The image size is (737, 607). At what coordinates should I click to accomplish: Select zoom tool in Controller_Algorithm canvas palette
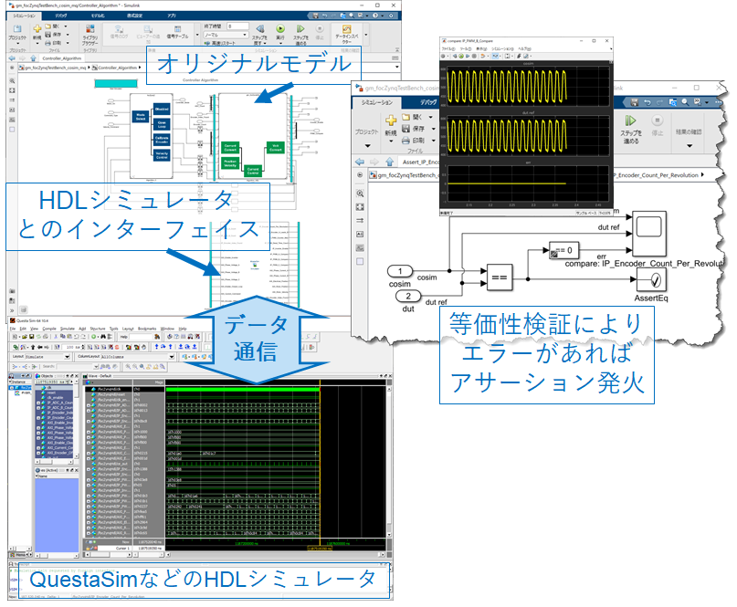pos(12,81)
